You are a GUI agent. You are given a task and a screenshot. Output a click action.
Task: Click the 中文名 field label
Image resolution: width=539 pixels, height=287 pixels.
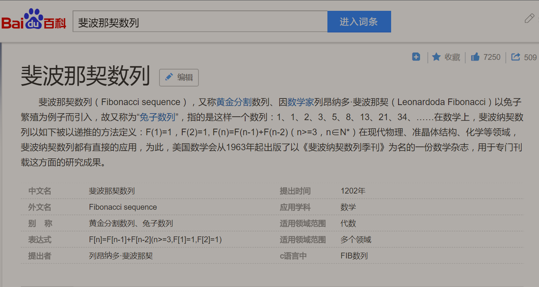[x=40, y=191]
